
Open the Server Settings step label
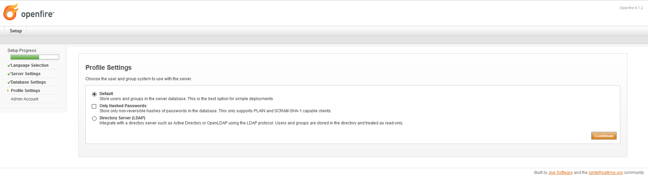pyautogui.click(x=26, y=74)
